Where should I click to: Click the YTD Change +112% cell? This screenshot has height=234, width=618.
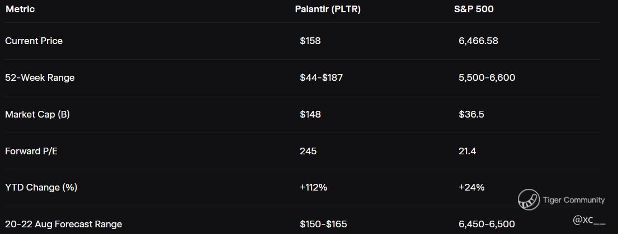(313, 188)
